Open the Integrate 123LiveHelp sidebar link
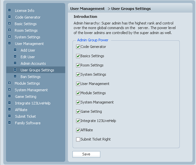Viewport: 196px width, 165px height. 33,103
